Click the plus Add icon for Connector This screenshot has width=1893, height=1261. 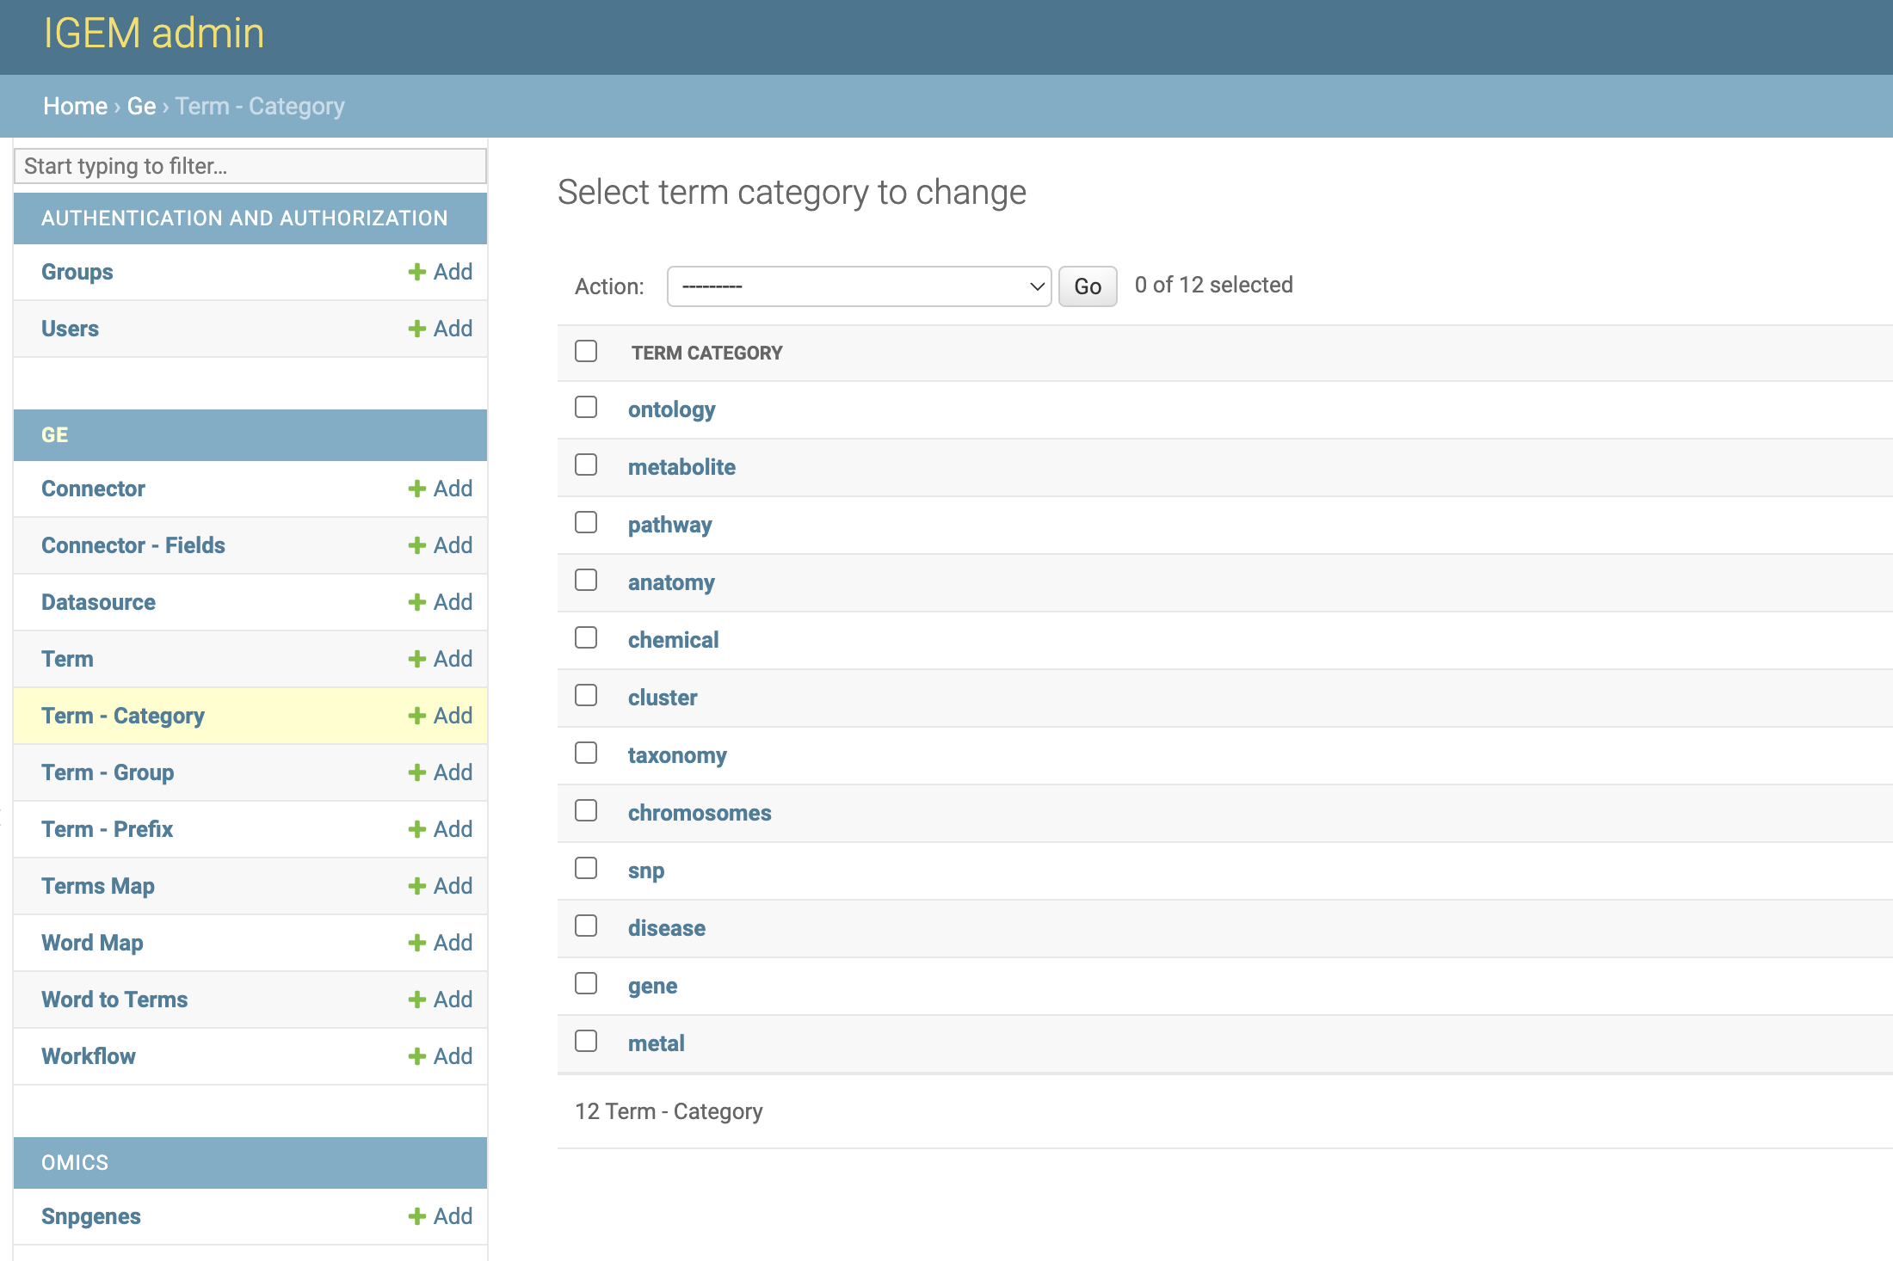417,489
